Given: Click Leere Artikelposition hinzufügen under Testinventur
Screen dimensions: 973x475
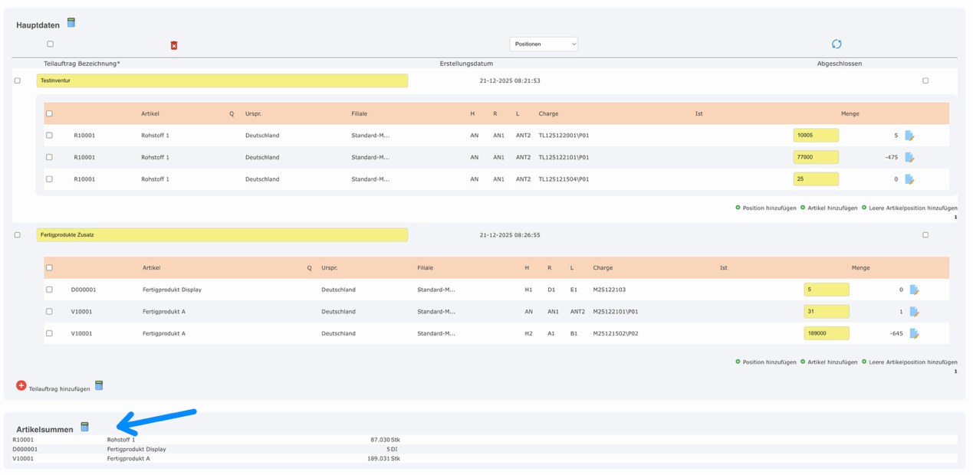Looking at the screenshot, I should (x=910, y=208).
